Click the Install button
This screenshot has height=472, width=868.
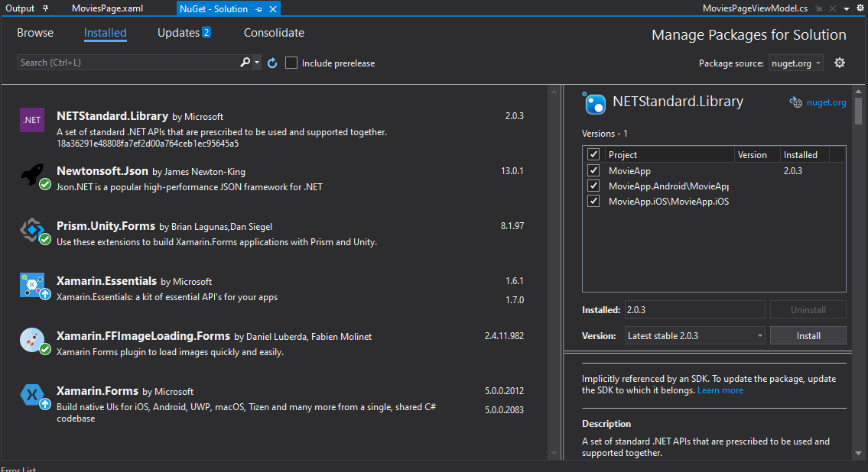pos(808,336)
